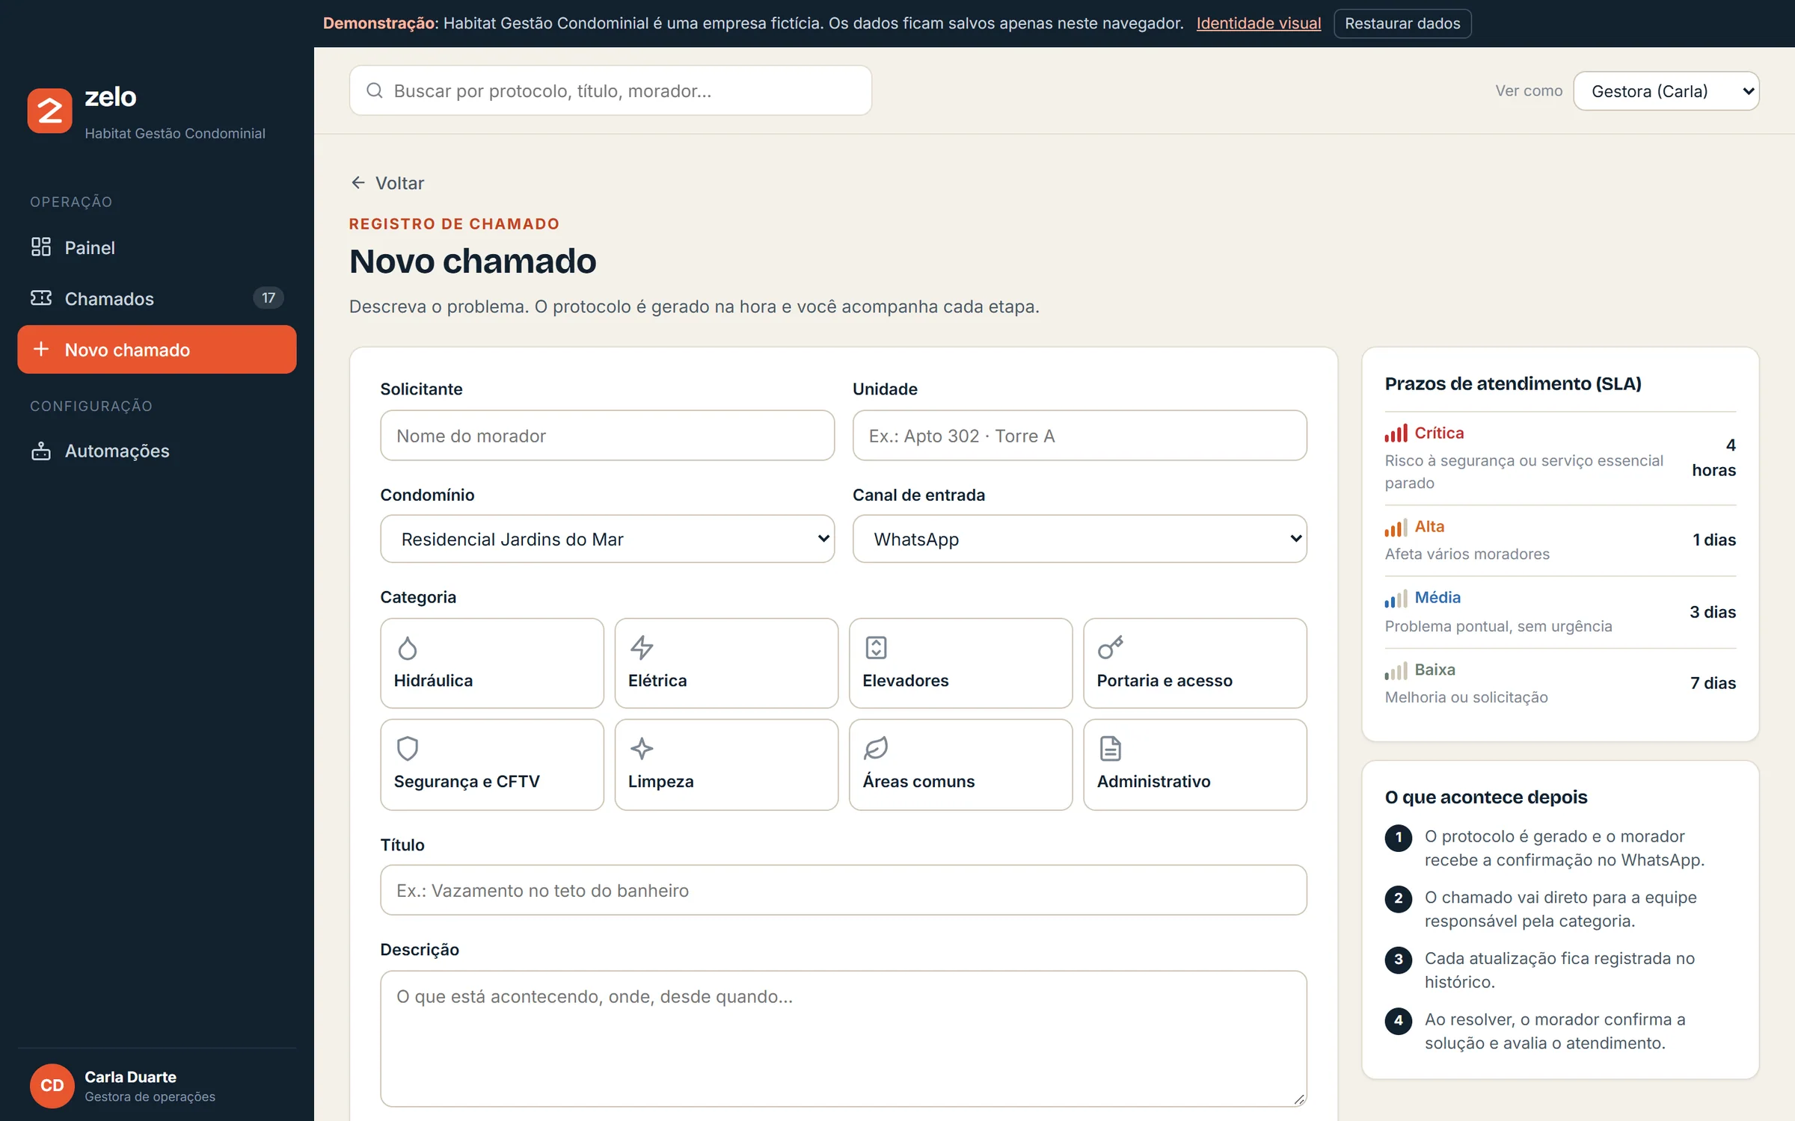Open Chamados in the sidebar
The width and height of the screenshot is (1795, 1121).
point(157,298)
